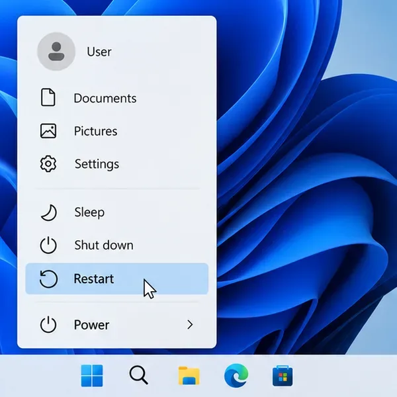The width and height of the screenshot is (397, 397).
Task: Click the Restart circular arrow icon
Action: [48, 279]
